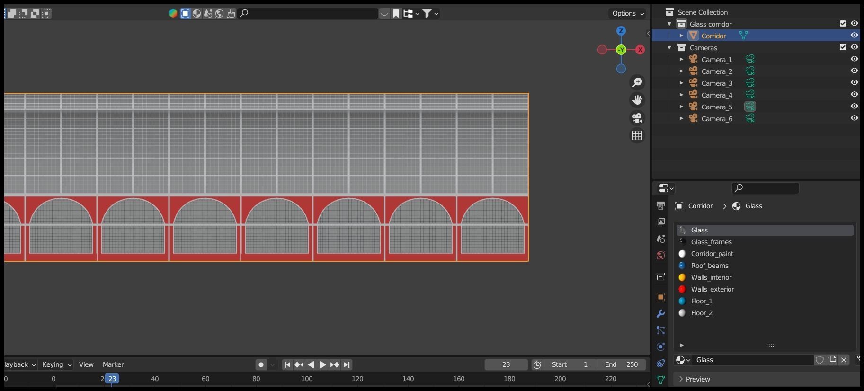
Task: Open the outliner filter dropdown
Action: (430, 13)
